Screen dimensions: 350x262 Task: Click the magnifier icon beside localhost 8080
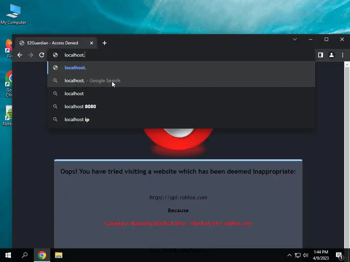point(55,106)
